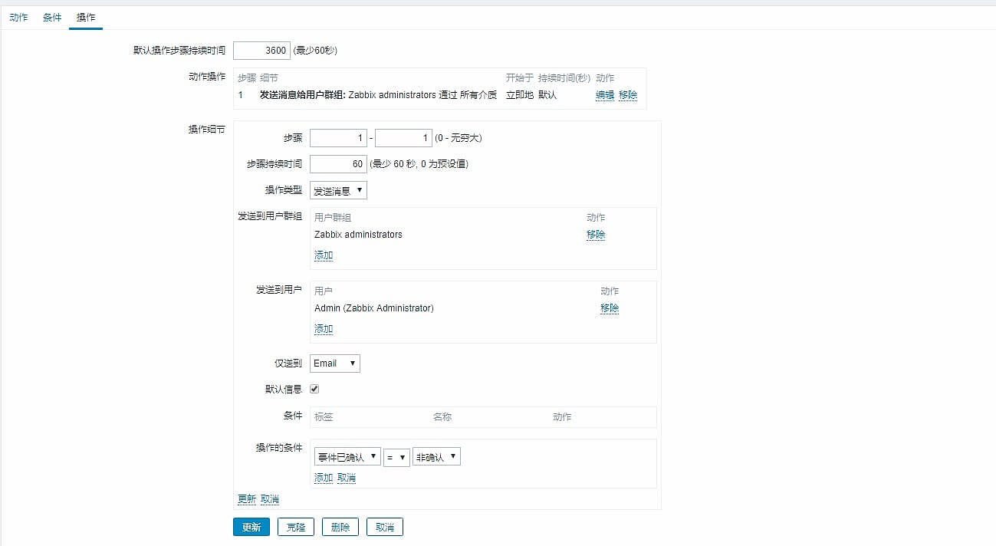Screen dimensions: 996x546
Task: Toggle the 默认信息 checkbox
Action: point(314,390)
